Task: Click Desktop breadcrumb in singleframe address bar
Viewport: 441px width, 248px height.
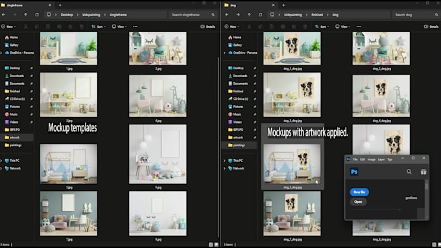Action: point(67,15)
